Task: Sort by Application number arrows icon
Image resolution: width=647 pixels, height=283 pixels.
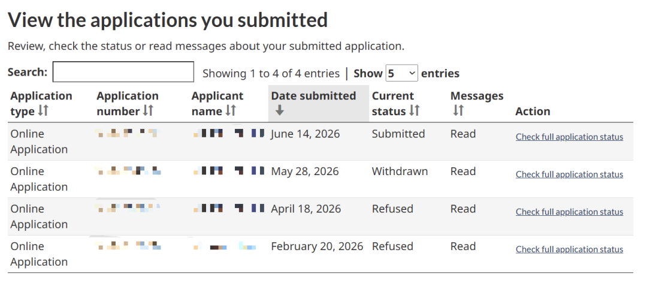Action: 148,111
